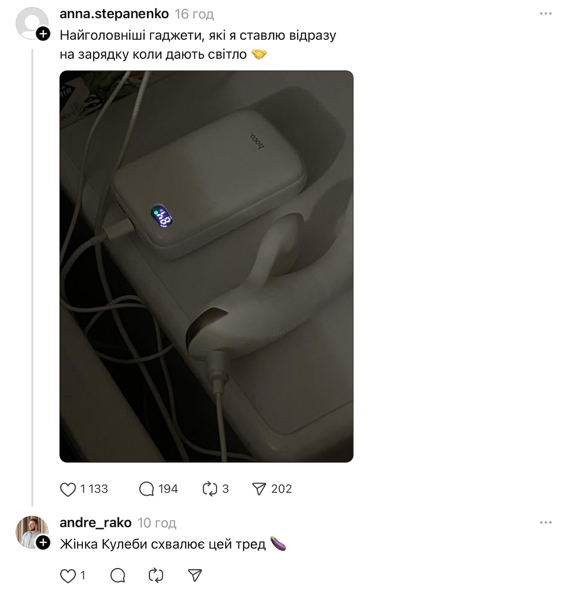Share anna.stepanenko's post via send icon
567x591 pixels.
coord(259,489)
